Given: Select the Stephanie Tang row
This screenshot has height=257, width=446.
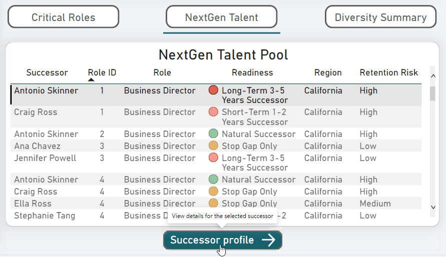Looking at the screenshot, I should [45, 215].
